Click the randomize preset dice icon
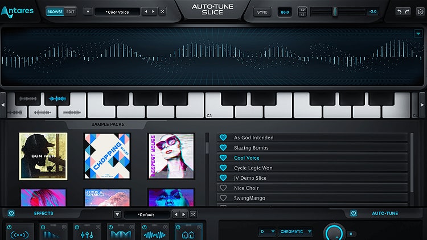427x240 pixels. click(x=162, y=12)
